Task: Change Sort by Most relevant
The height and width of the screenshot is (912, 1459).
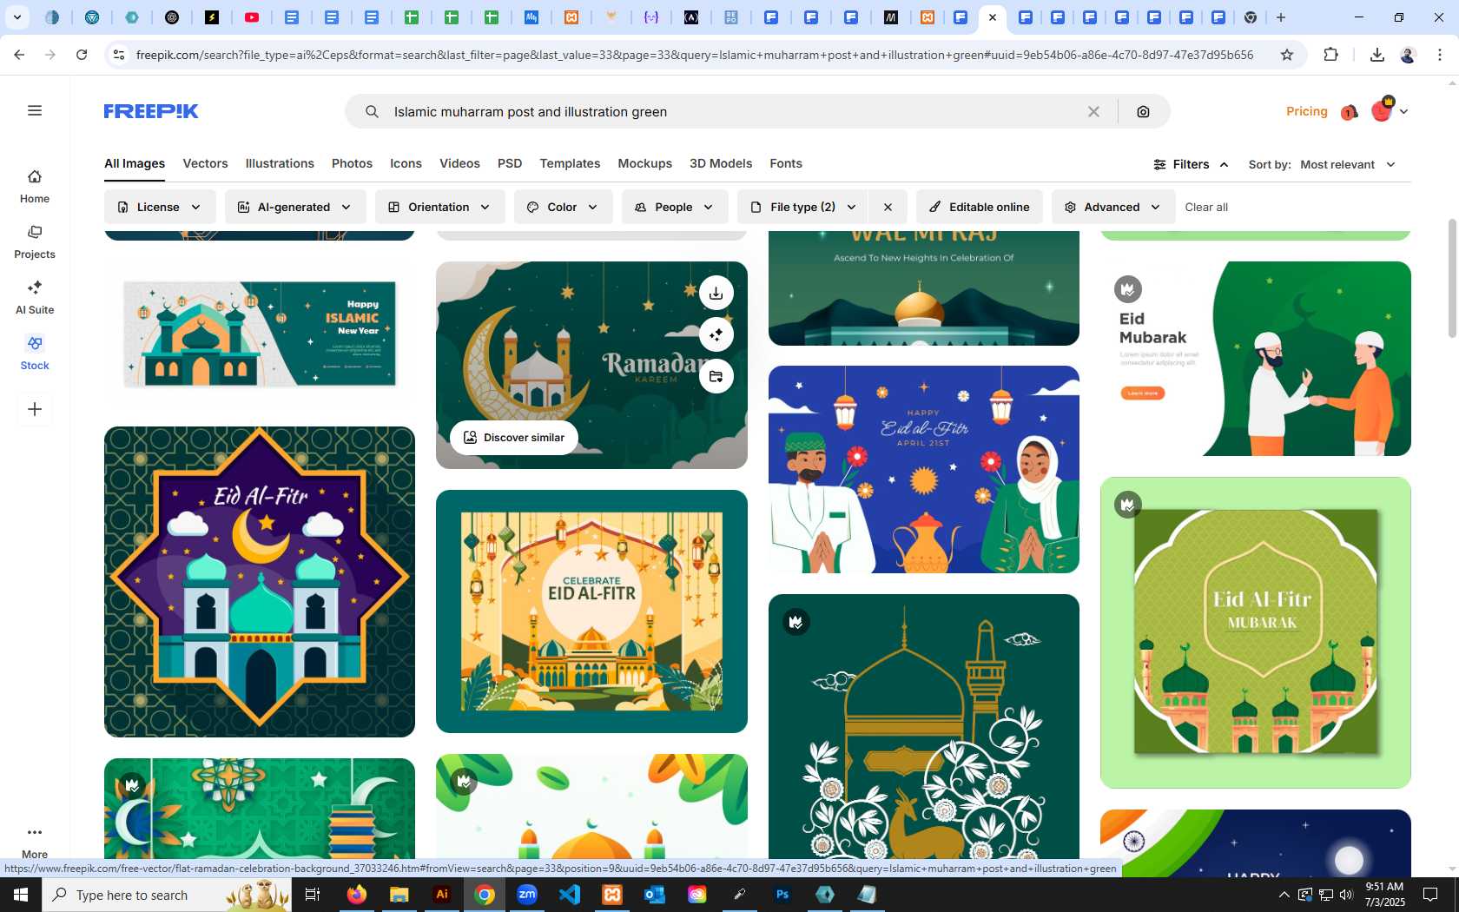Action: (1348, 164)
